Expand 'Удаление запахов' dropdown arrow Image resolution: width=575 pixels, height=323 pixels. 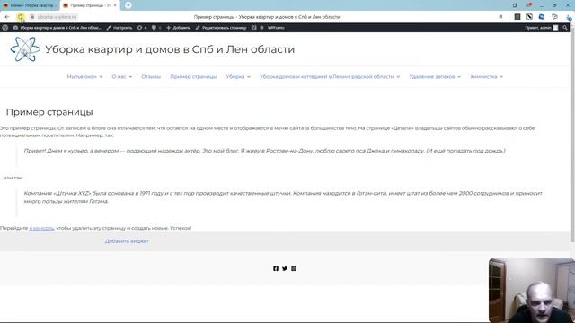[x=459, y=77]
